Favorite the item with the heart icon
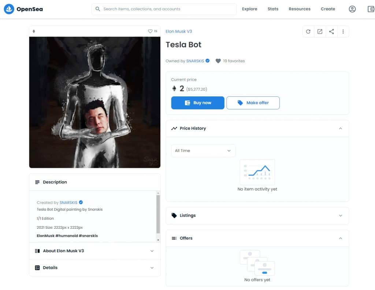Screen dimensions: 375x290 pos(150,32)
